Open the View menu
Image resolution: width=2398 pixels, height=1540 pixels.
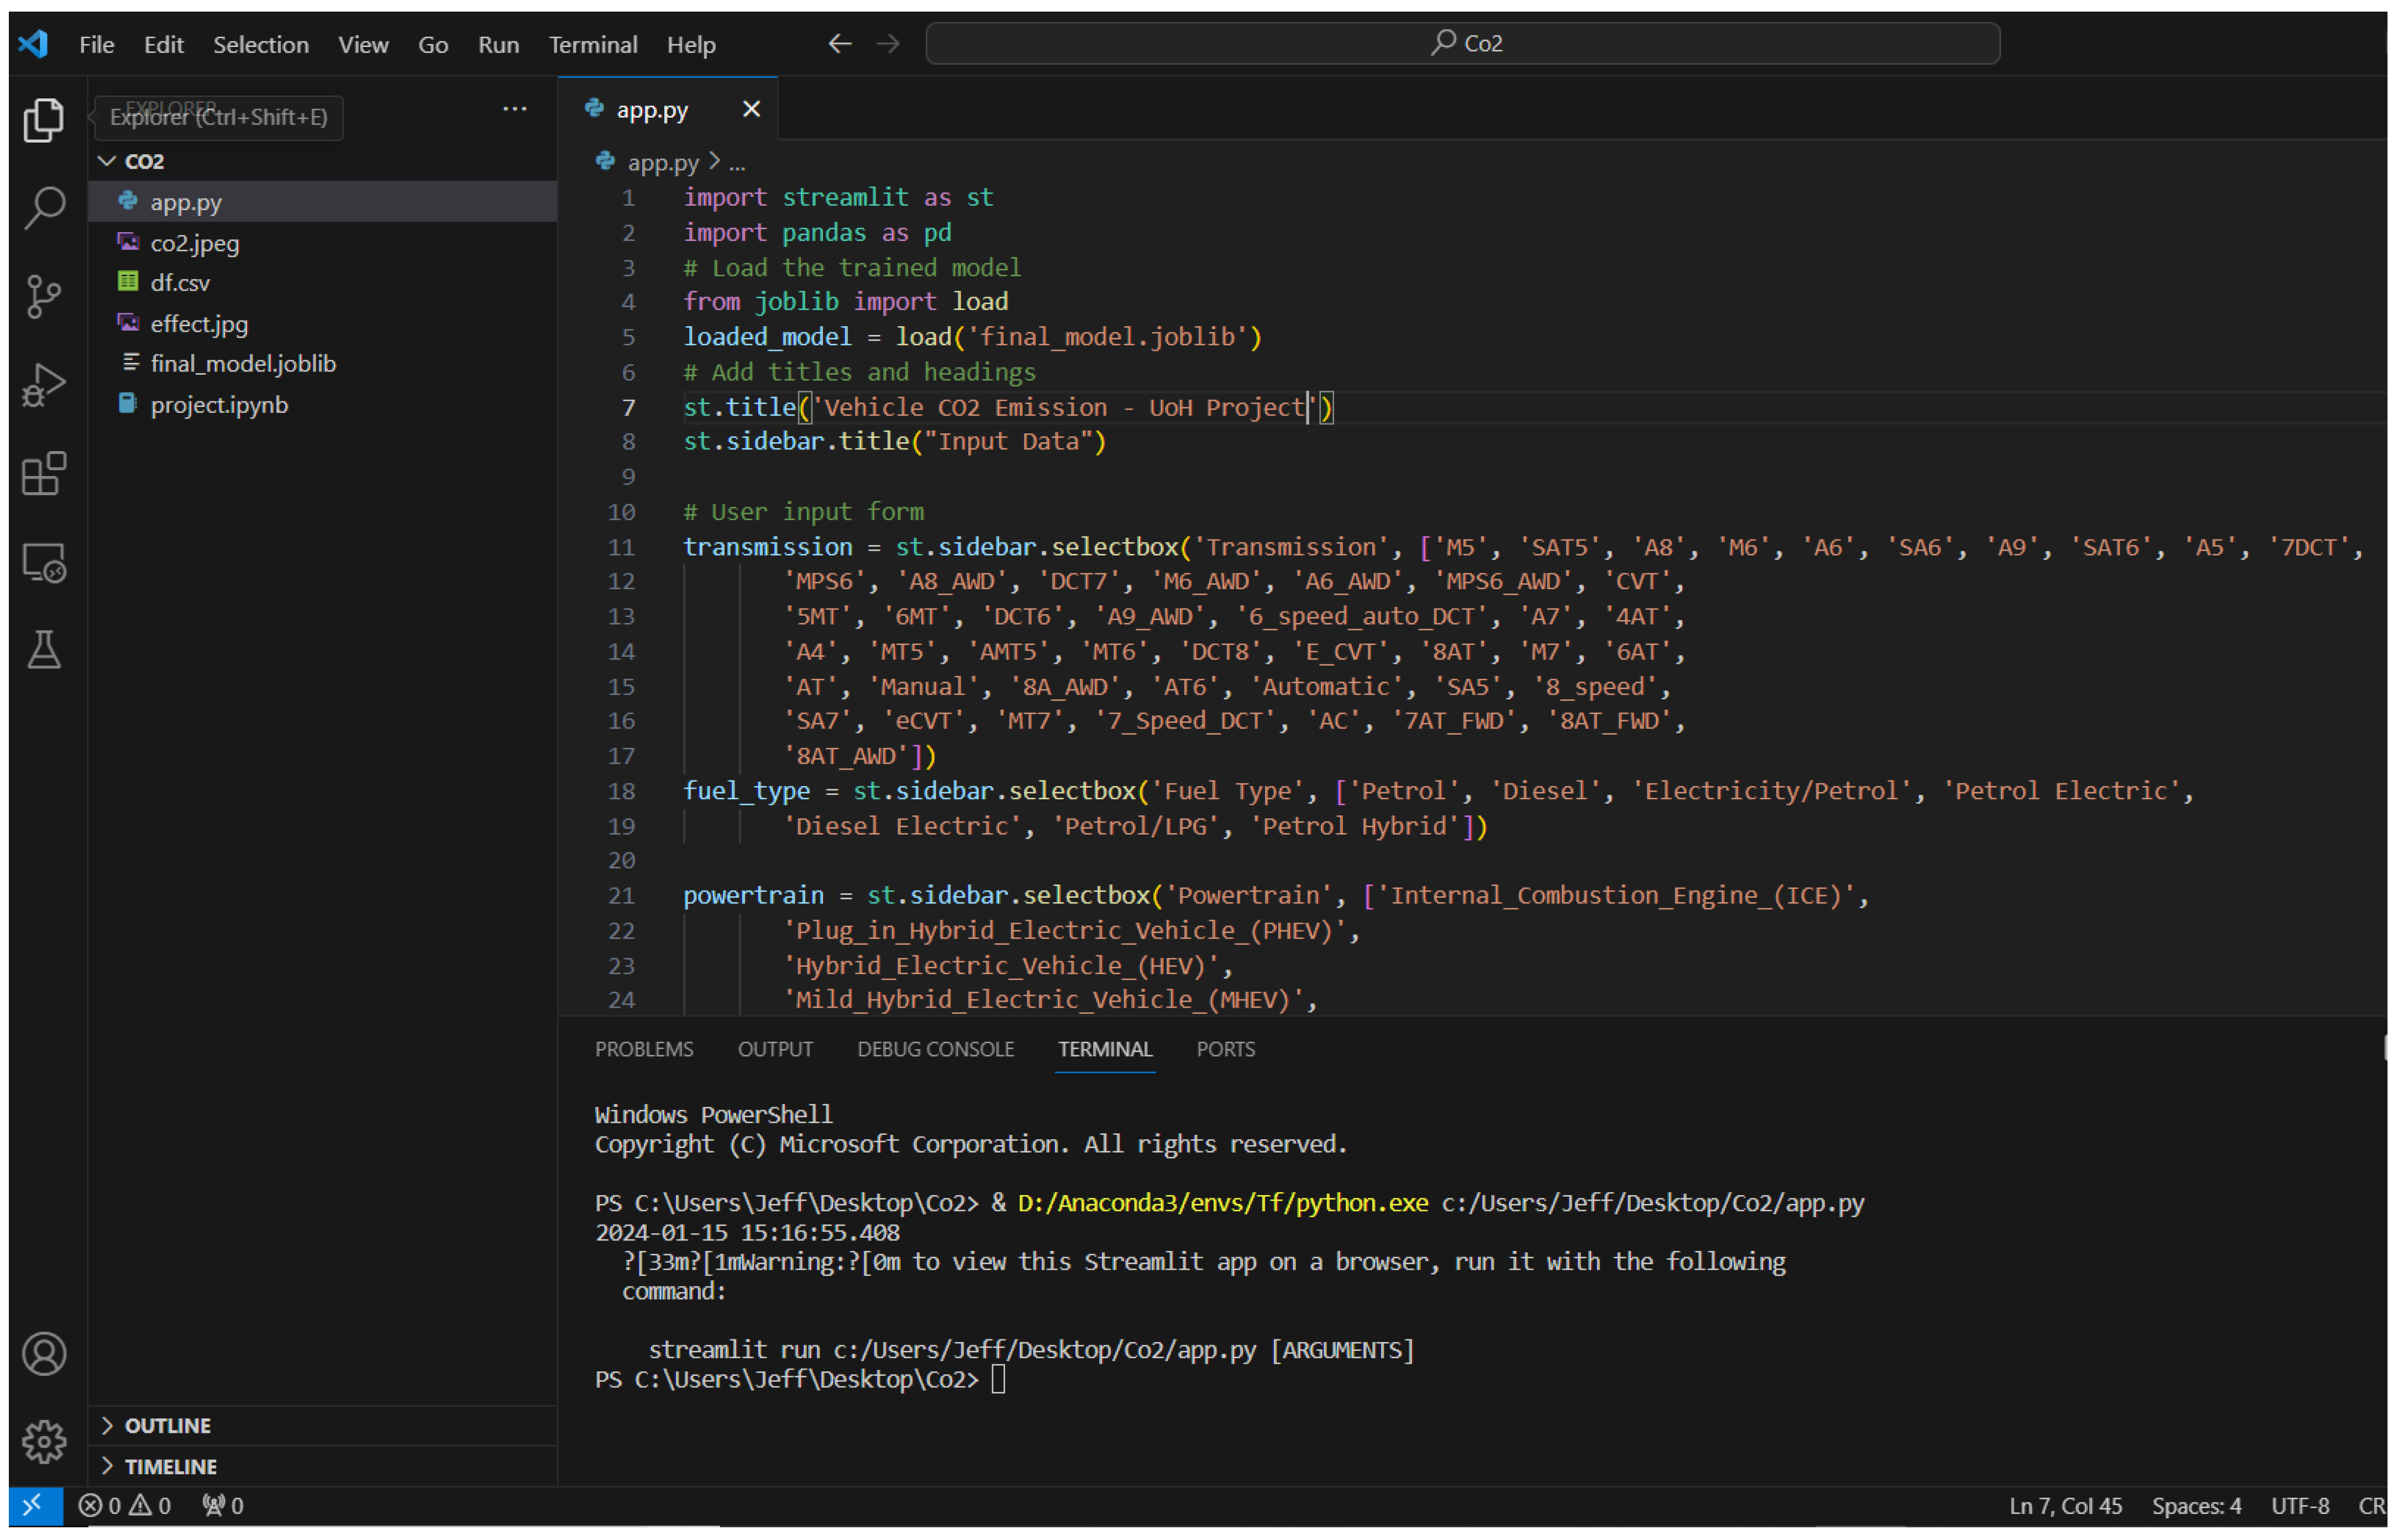point(363,44)
